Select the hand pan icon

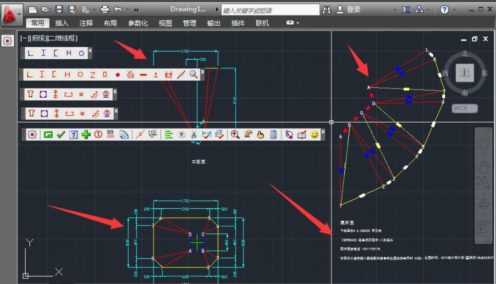point(260,134)
